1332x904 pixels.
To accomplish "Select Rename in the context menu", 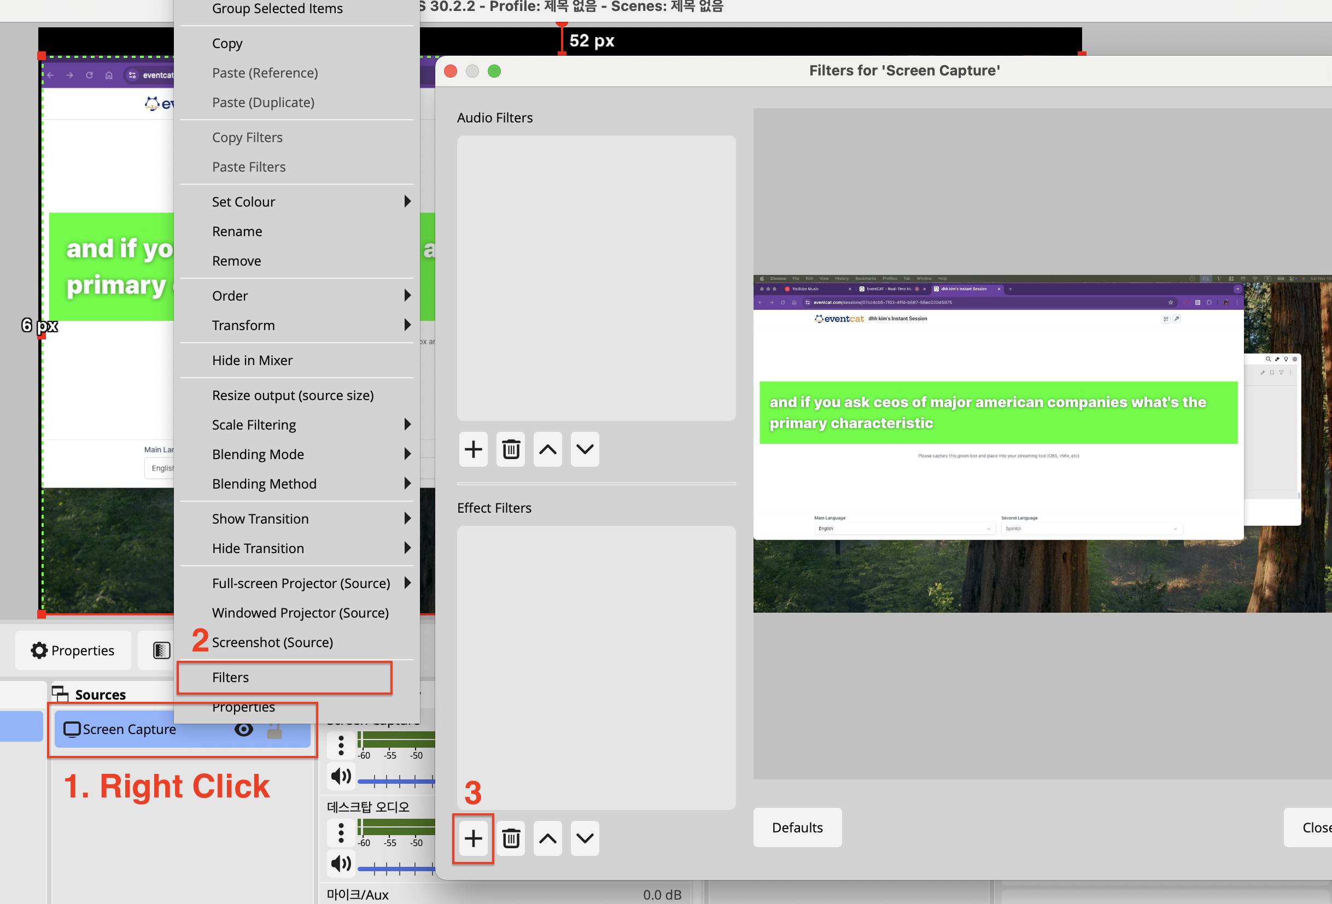I will pos(237,231).
